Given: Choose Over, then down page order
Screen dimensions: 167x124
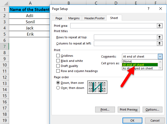Looking at the screenshot, I should (x=58, y=88).
